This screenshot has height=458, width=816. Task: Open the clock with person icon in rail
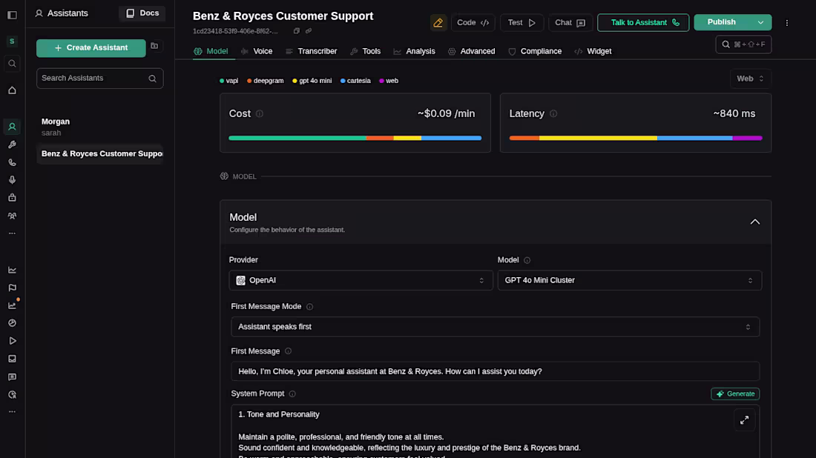coord(12,394)
